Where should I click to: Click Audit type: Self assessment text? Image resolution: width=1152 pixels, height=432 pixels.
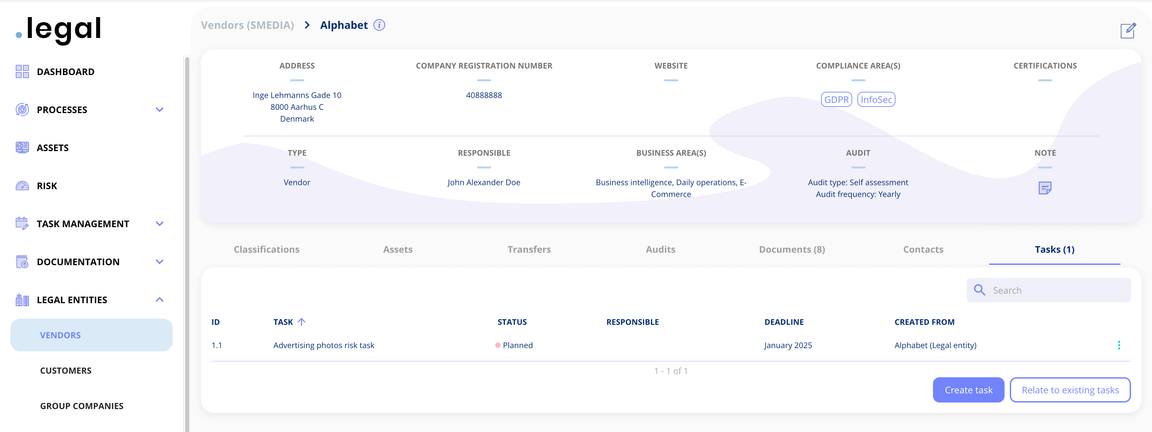[858, 182]
